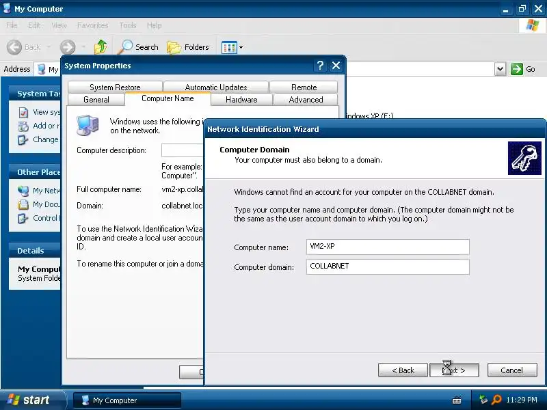Viewport: 547px width, 410px height.
Task: Open the My Network Places icon link
Action: pos(23,191)
